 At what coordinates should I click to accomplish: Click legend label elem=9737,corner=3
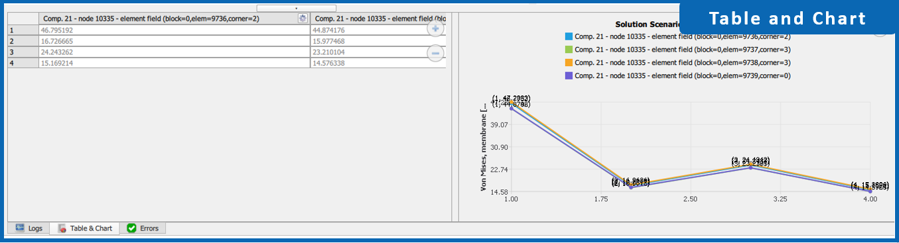click(682, 50)
